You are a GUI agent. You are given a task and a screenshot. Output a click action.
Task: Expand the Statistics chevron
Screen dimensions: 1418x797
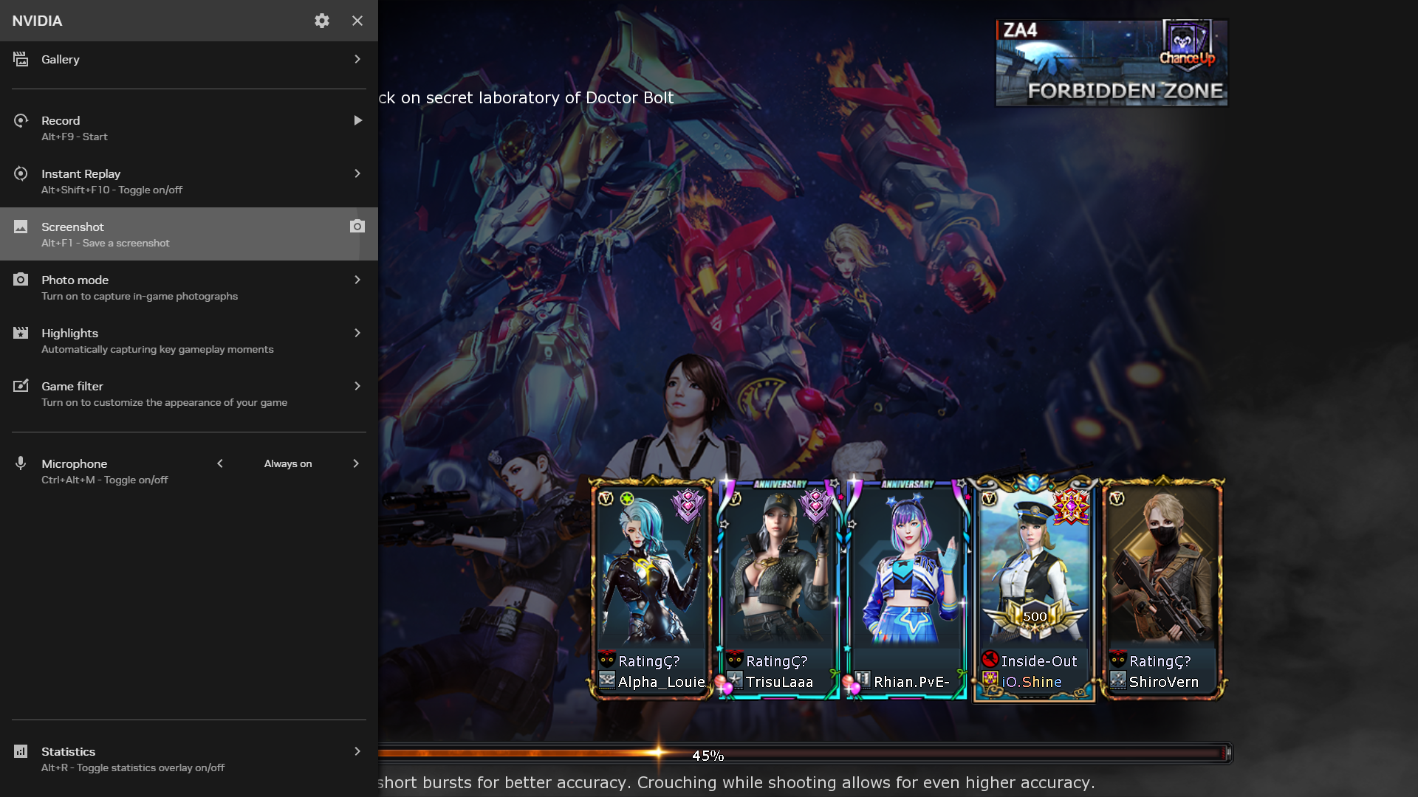pyautogui.click(x=357, y=751)
